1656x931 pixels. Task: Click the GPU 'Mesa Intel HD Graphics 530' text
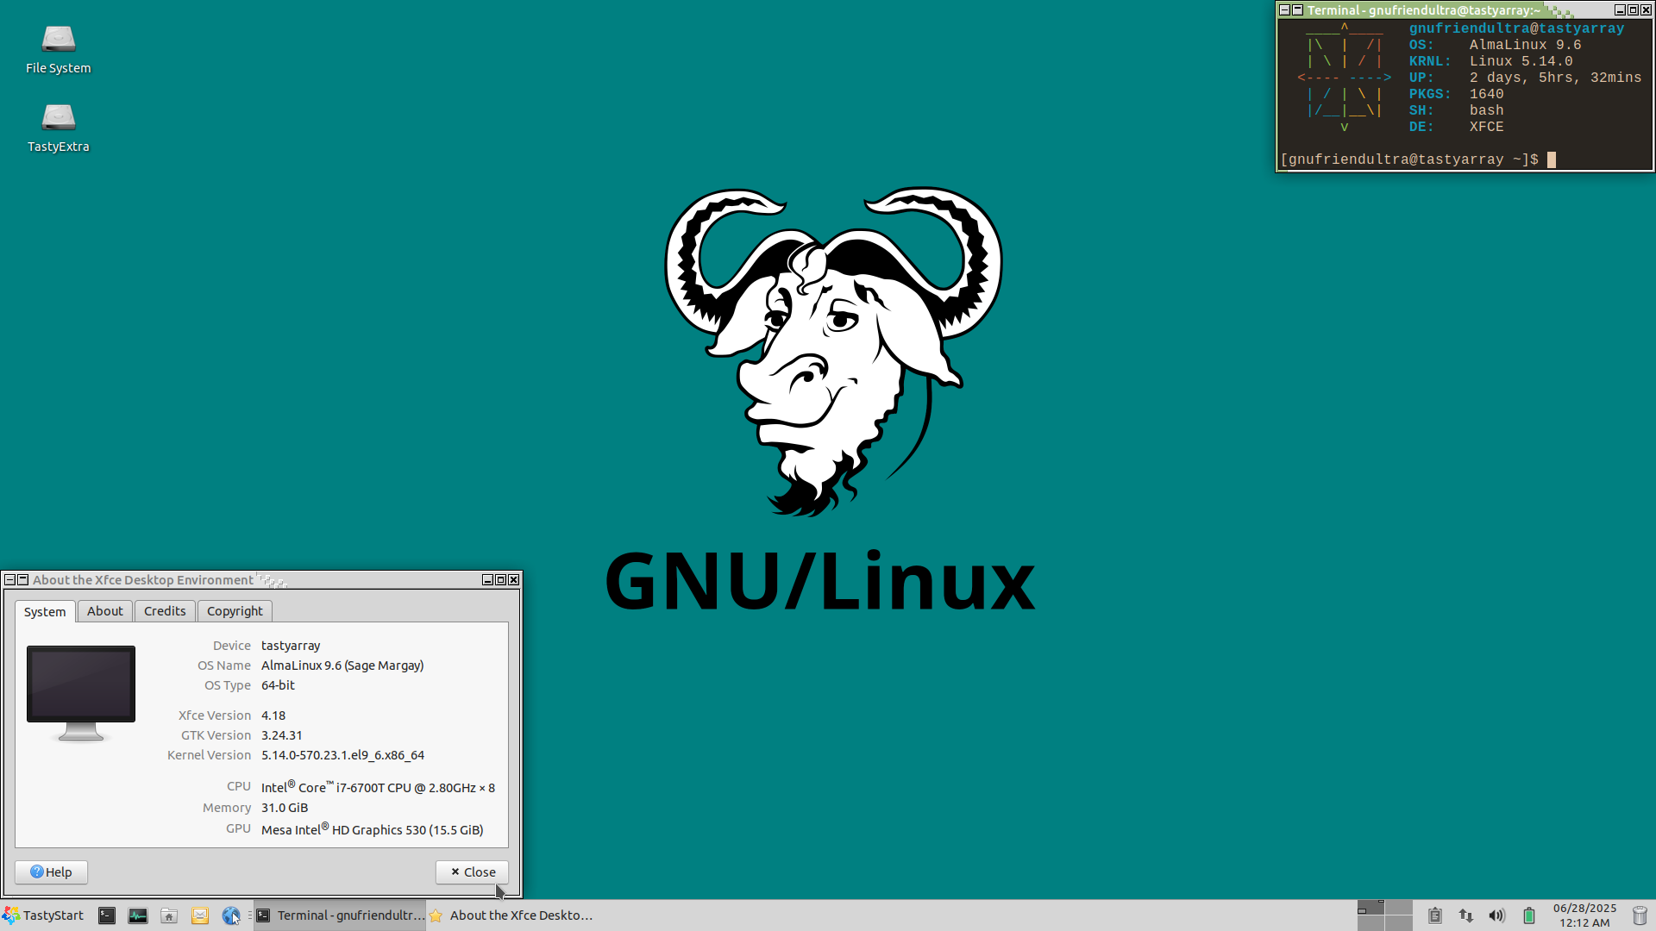click(x=372, y=829)
